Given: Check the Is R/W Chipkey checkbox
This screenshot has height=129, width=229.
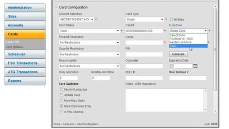Looking at the screenshot, I should [61, 111].
